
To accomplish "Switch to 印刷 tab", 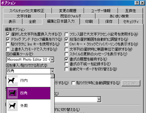I will 89,21.
